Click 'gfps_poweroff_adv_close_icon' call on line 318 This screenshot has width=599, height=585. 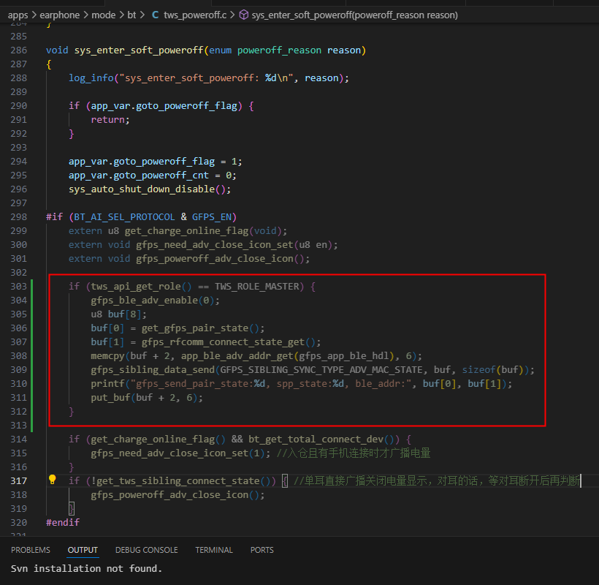tap(169, 495)
